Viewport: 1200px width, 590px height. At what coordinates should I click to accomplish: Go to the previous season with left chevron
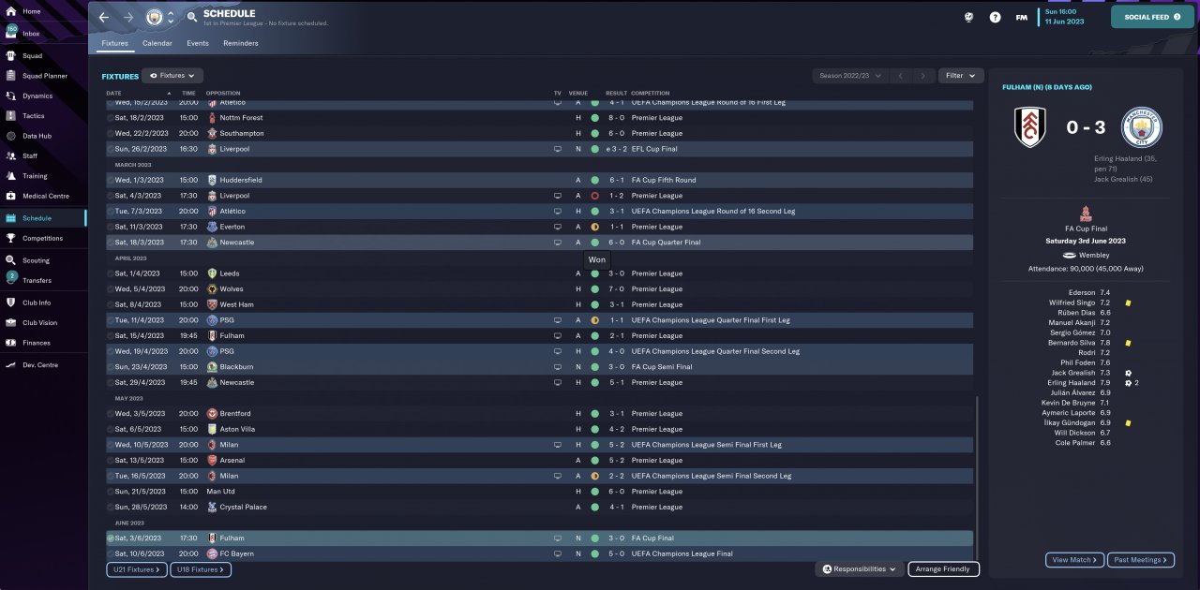899,76
